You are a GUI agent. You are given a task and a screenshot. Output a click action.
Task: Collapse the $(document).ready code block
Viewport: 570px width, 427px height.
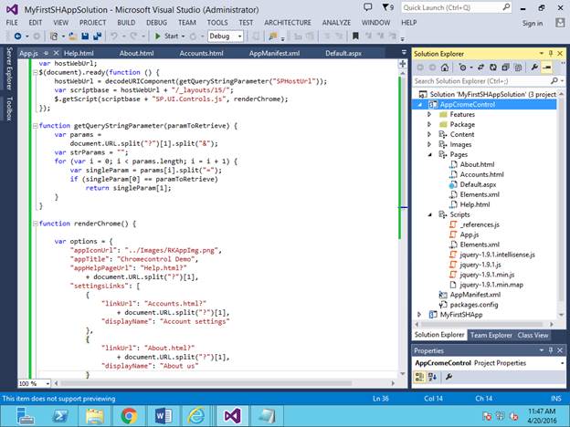36,73
